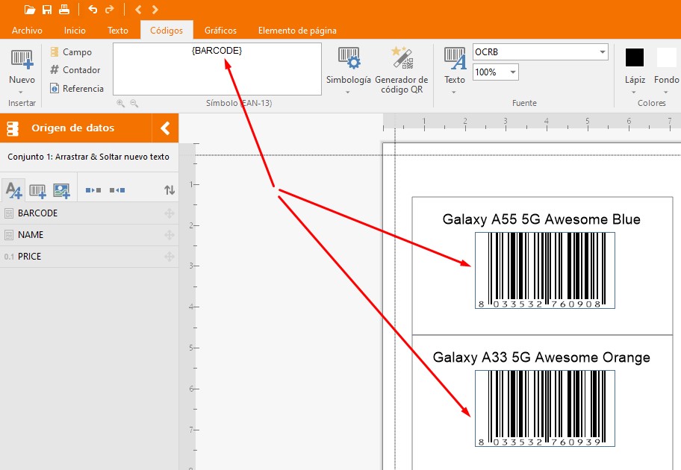
Task: Click the Contador button
Action: 75,70
